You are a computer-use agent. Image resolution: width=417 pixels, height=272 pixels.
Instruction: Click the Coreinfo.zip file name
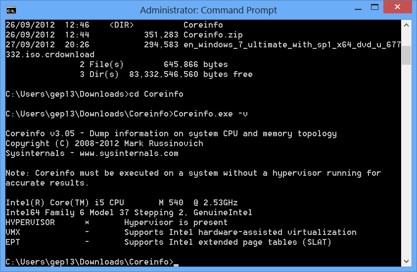(213, 35)
